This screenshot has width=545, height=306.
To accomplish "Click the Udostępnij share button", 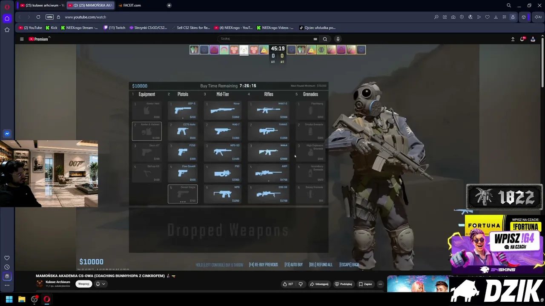I will click(319, 284).
